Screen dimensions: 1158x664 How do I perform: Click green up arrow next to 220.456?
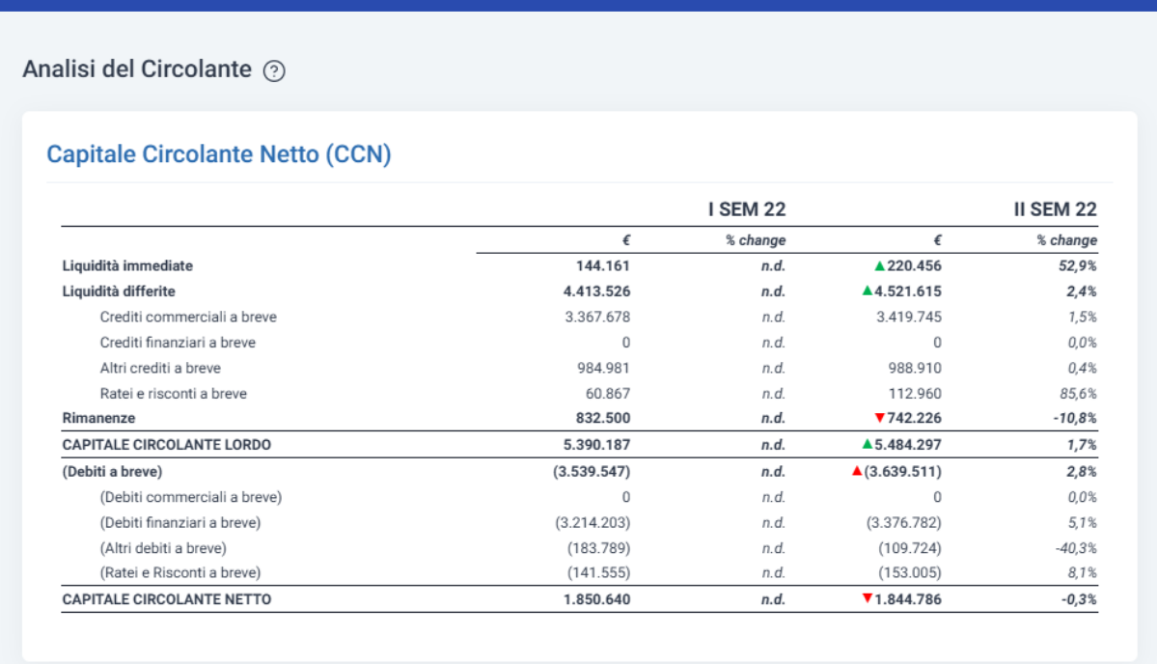pyautogui.click(x=879, y=265)
